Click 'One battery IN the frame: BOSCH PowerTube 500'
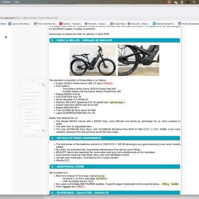199x199 pixels. [89, 89]
